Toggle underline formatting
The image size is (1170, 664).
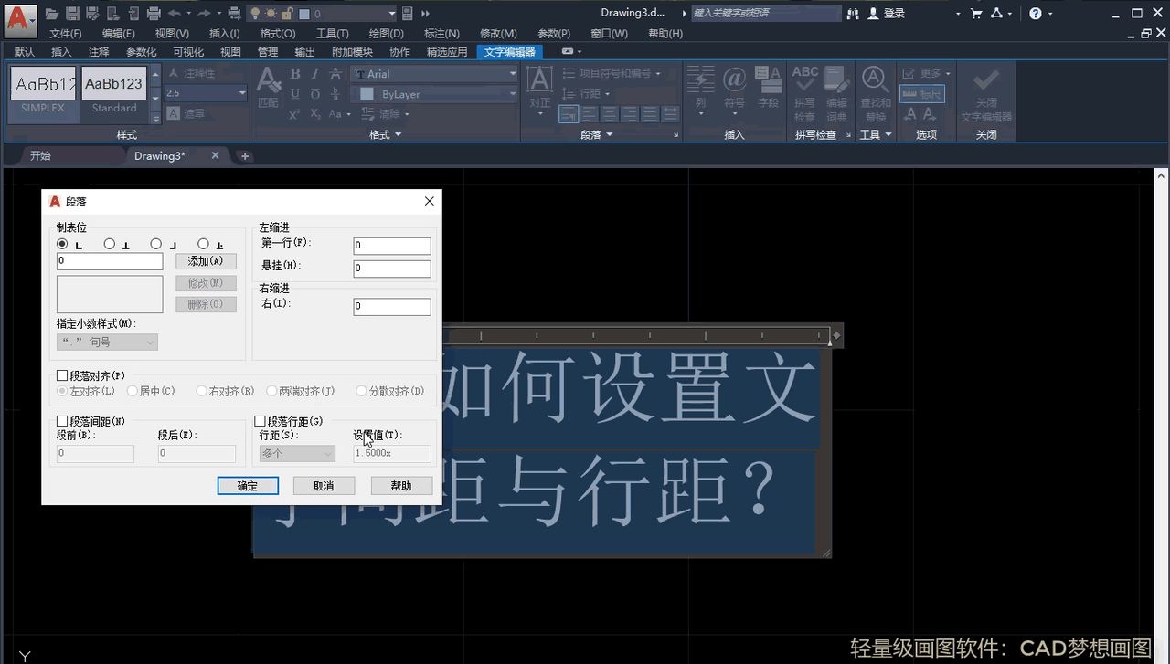click(x=294, y=92)
